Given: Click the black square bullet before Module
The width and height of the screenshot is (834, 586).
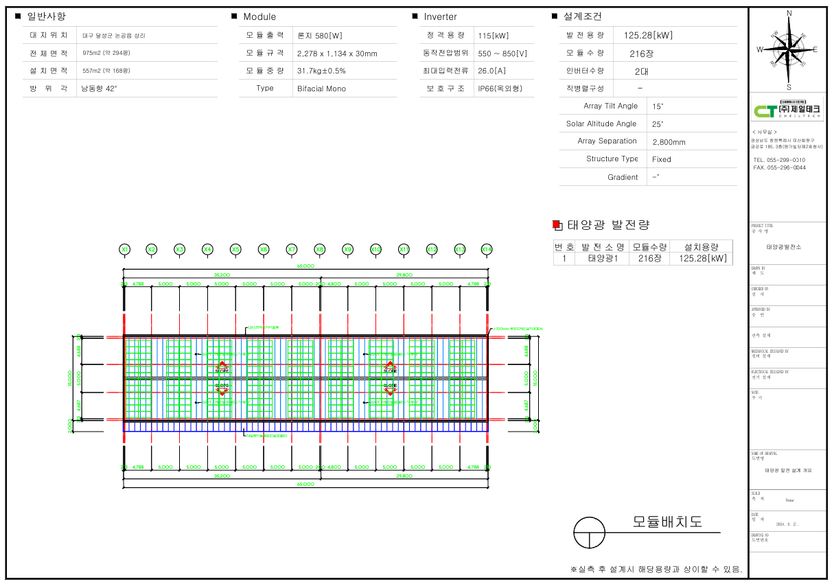Looking at the screenshot, I should click(x=235, y=16).
